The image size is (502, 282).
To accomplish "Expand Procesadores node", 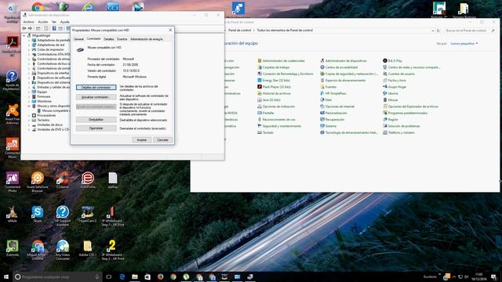I will pos(29,115).
